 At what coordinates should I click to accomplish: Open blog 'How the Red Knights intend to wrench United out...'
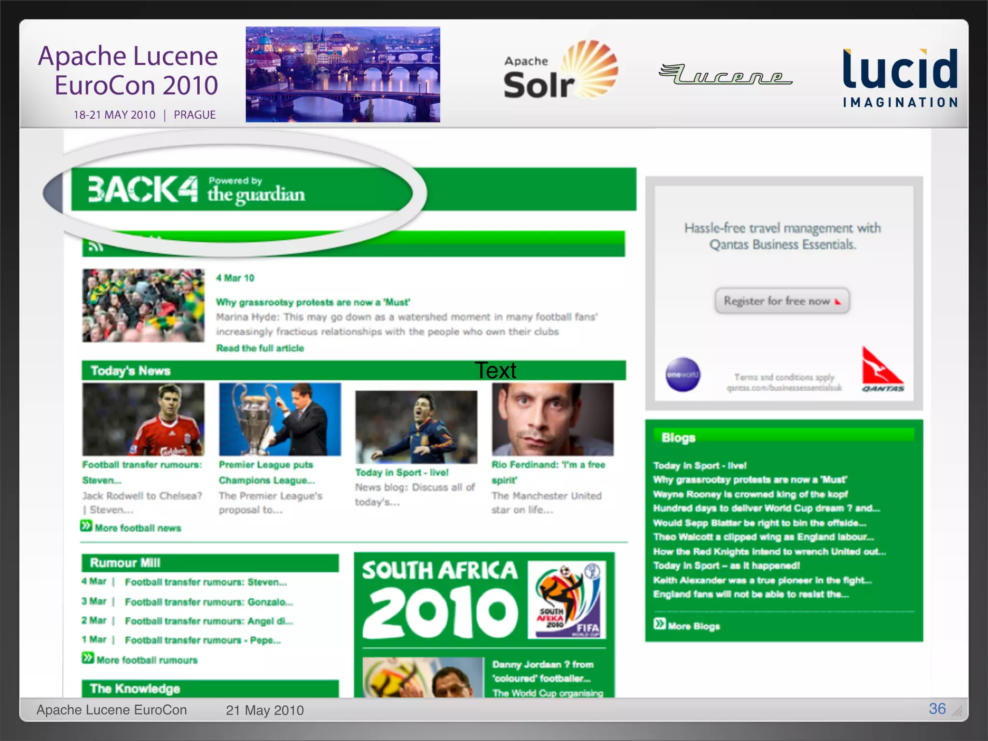pyautogui.click(x=769, y=551)
